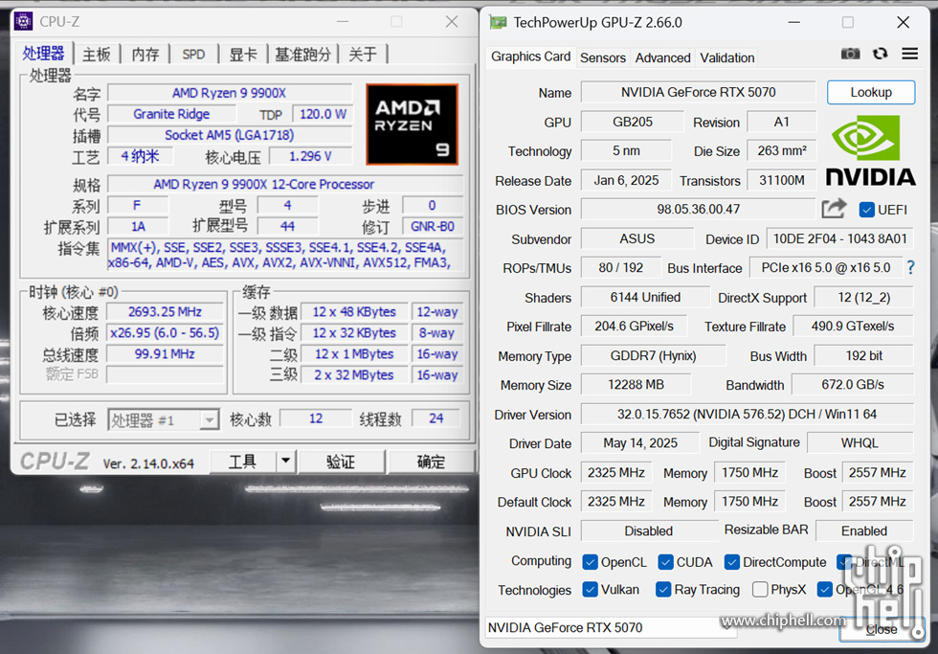
Task: Click the Socket AM5 (LGA1718) value
Action: click(x=229, y=135)
